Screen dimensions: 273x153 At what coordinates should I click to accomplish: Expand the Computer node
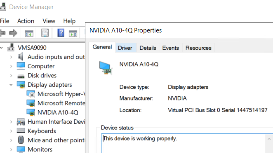click(11, 66)
